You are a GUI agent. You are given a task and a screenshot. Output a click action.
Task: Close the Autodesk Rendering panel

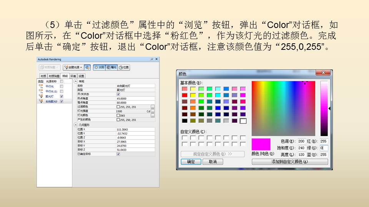point(156,59)
